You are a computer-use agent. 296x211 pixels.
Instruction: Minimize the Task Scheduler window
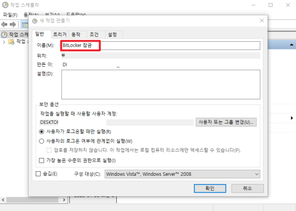pyautogui.click(x=254, y=5)
